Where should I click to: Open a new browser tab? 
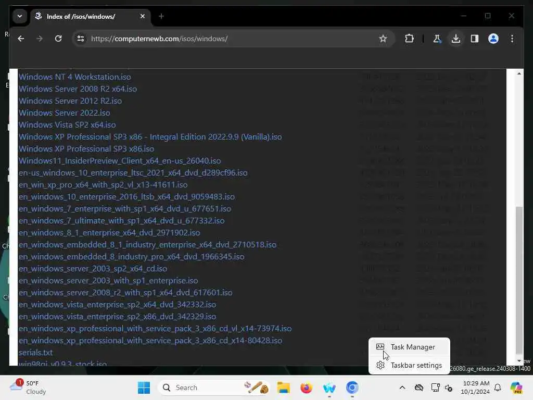pyautogui.click(x=161, y=16)
